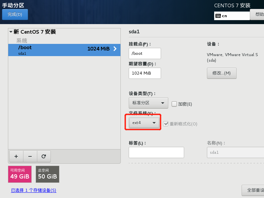Click the minus icon to remove the partition
This screenshot has width=264, height=198.
30,156
